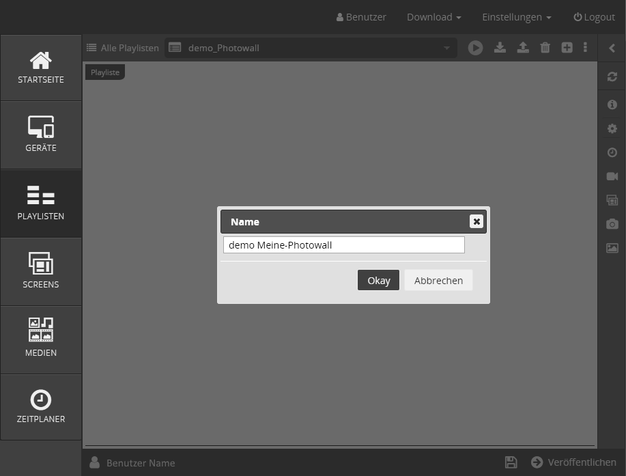The width and height of the screenshot is (626, 476).
Task: Confirm the name with Okay button
Action: 378,280
